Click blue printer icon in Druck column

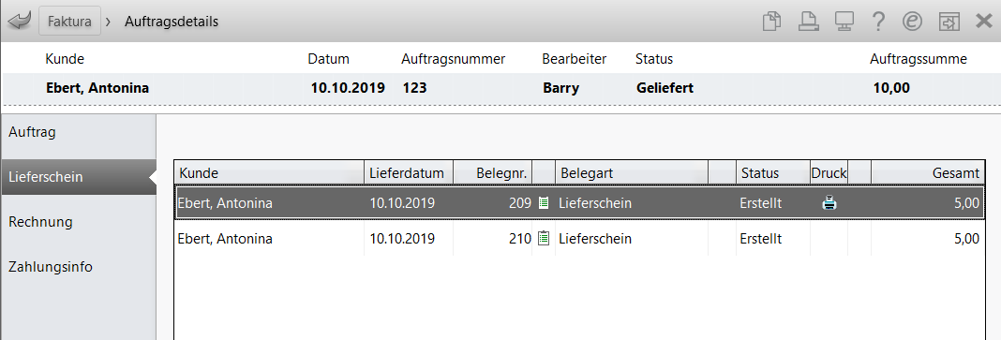[829, 203]
